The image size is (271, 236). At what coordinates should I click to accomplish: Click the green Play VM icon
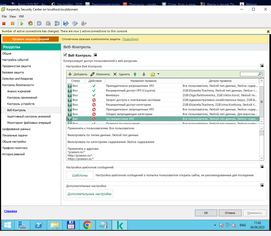click(22, 24)
